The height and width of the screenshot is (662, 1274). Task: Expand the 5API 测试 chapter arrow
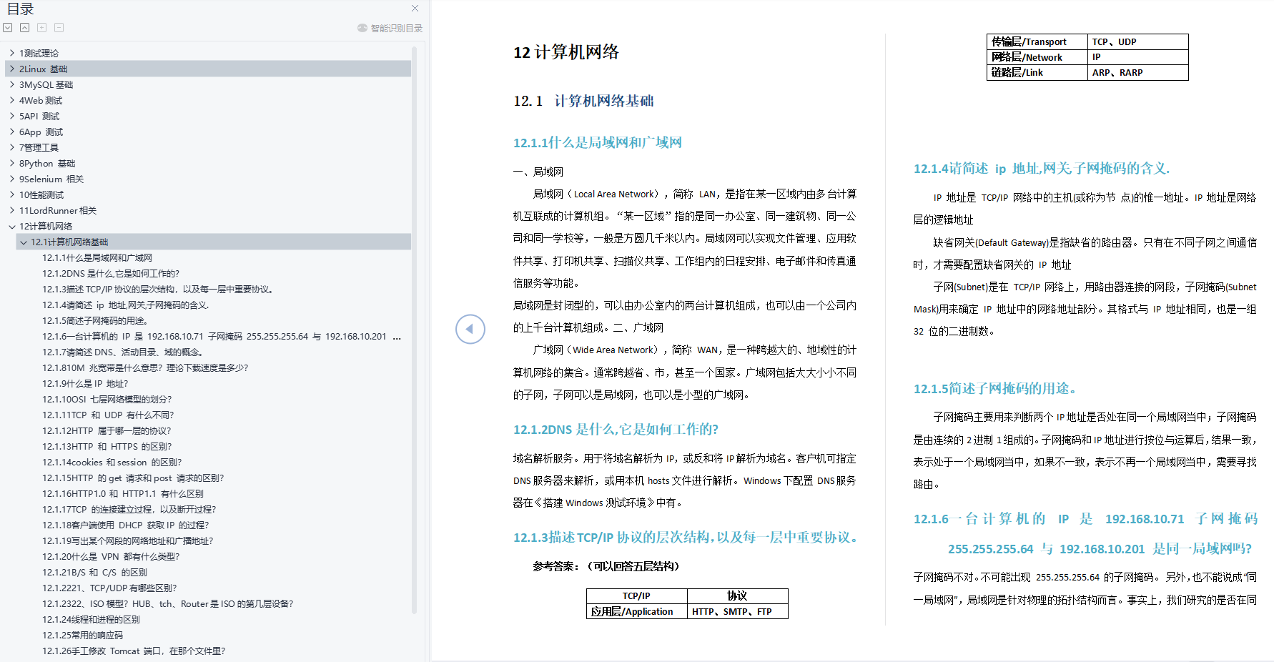point(12,116)
